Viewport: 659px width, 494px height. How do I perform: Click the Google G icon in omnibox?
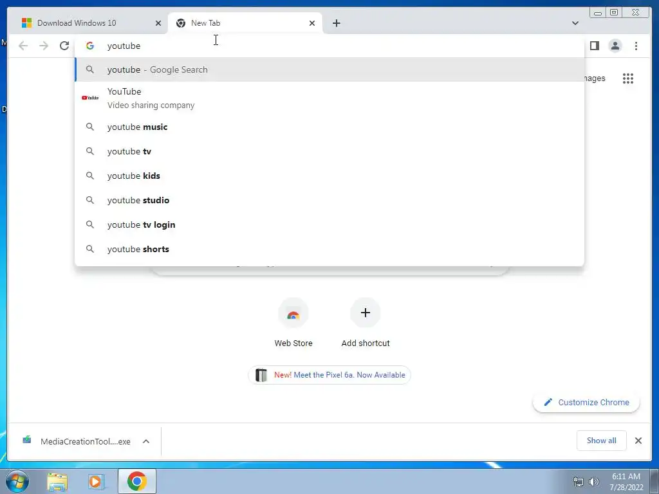point(90,46)
